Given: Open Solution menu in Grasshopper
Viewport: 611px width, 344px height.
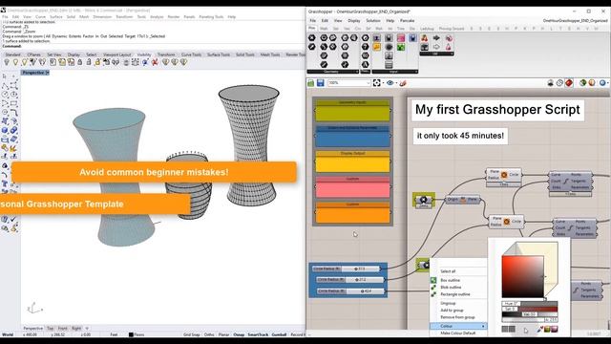Looking at the screenshot, I should (373, 21).
